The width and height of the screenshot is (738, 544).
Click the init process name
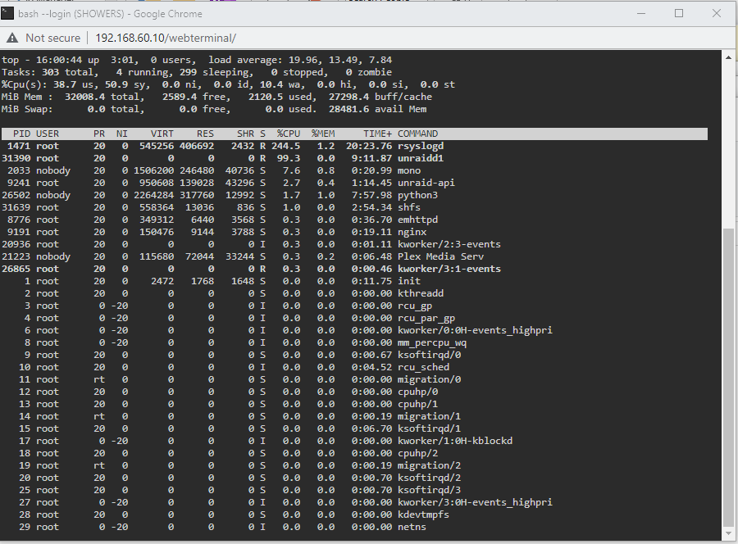(x=409, y=281)
